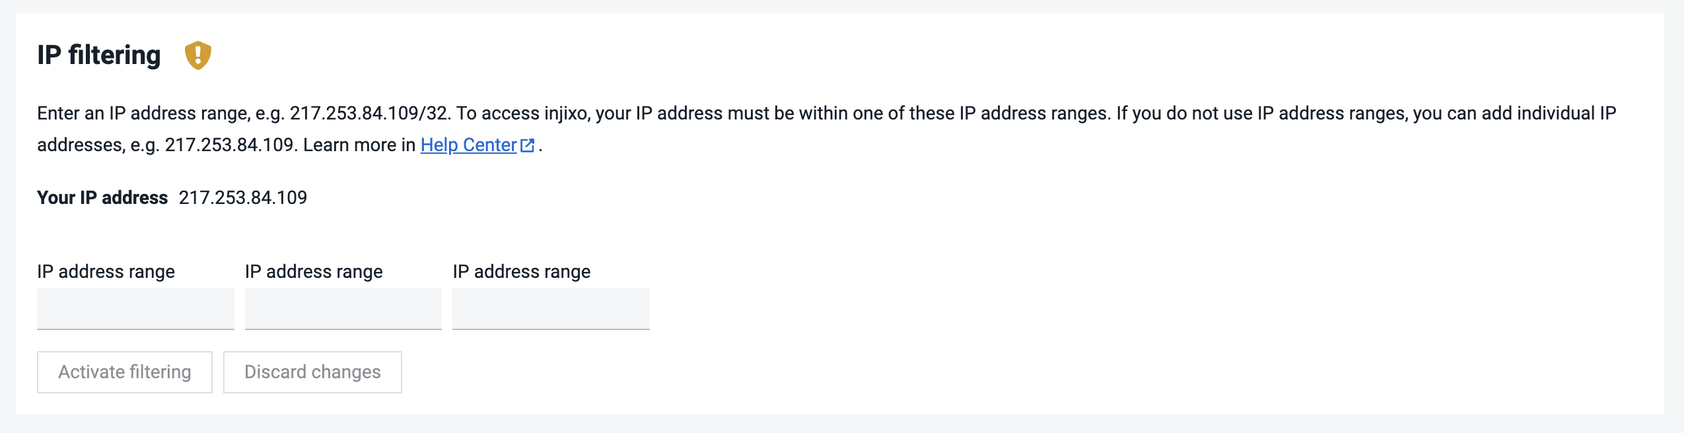This screenshot has height=433, width=1684.
Task: Focus the second IP address range input
Action: point(343,308)
